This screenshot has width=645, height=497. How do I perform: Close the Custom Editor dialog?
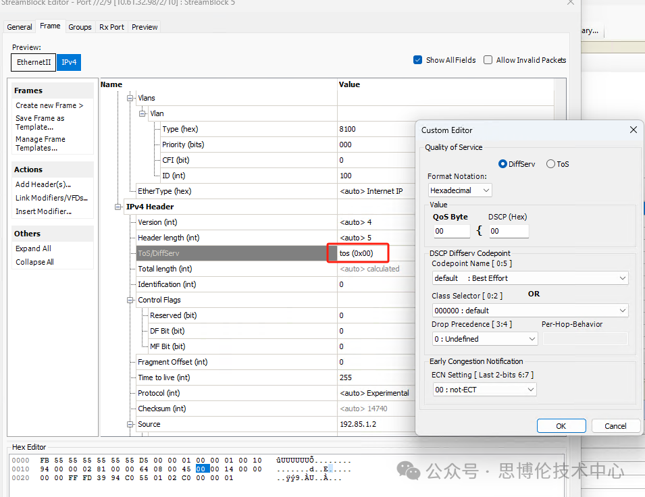click(x=633, y=130)
